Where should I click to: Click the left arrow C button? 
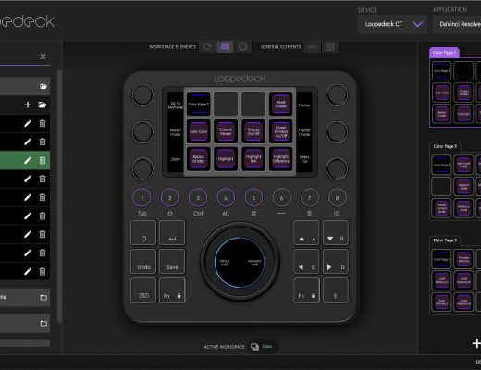click(306, 262)
